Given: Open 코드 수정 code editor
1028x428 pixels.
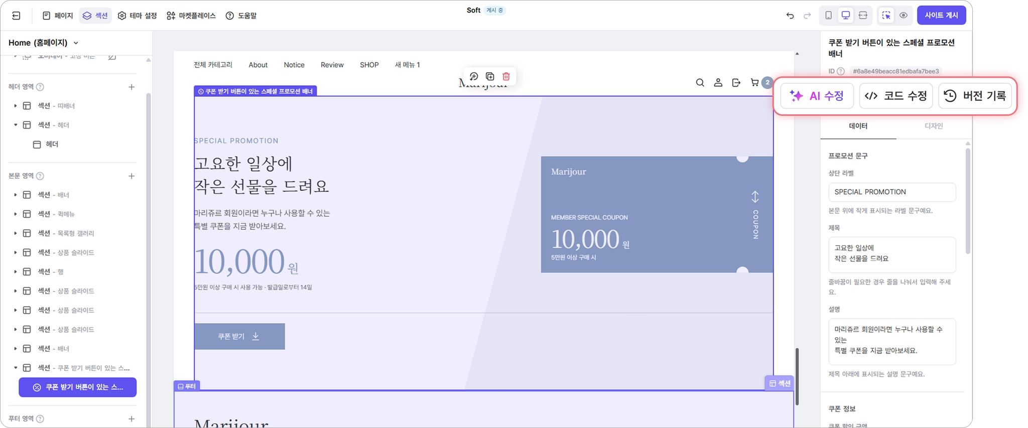Looking at the screenshot, I should pyautogui.click(x=896, y=96).
